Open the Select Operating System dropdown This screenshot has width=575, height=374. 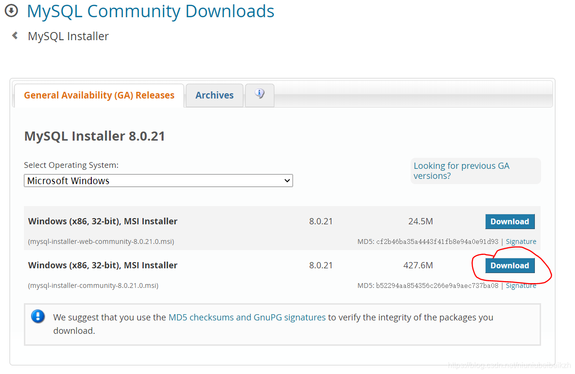(x=158, y=181)
